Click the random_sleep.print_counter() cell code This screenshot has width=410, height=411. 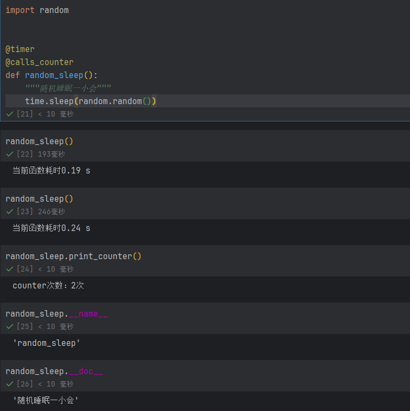point(73,256)
